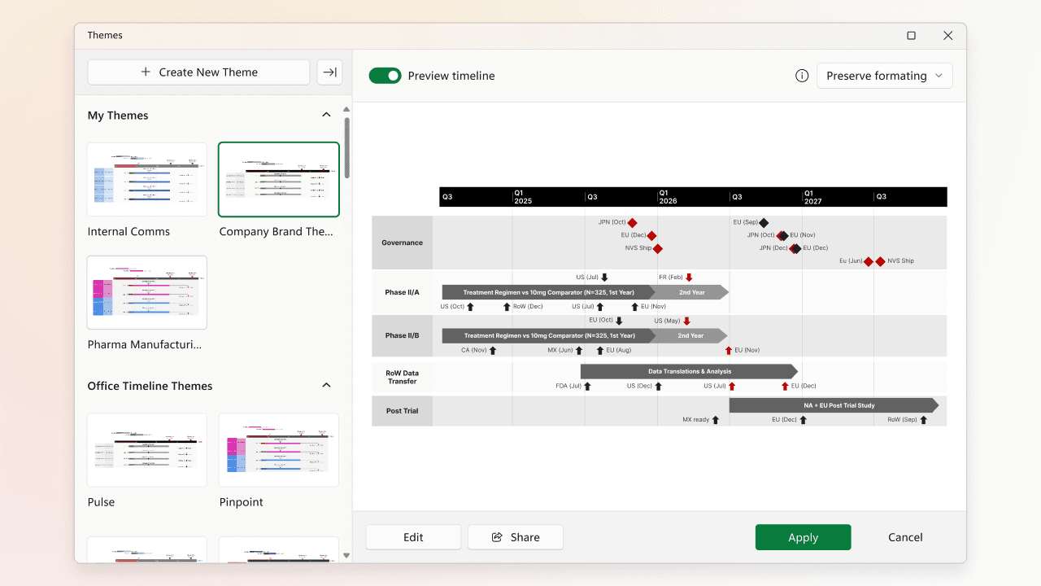Close the Themes window
The image size is (1041, 586).
coord(947,36)
